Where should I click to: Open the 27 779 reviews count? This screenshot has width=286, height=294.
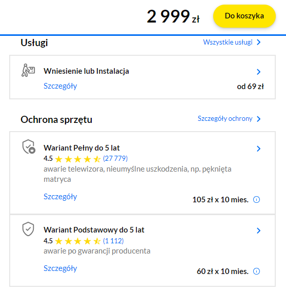[115, 158]
